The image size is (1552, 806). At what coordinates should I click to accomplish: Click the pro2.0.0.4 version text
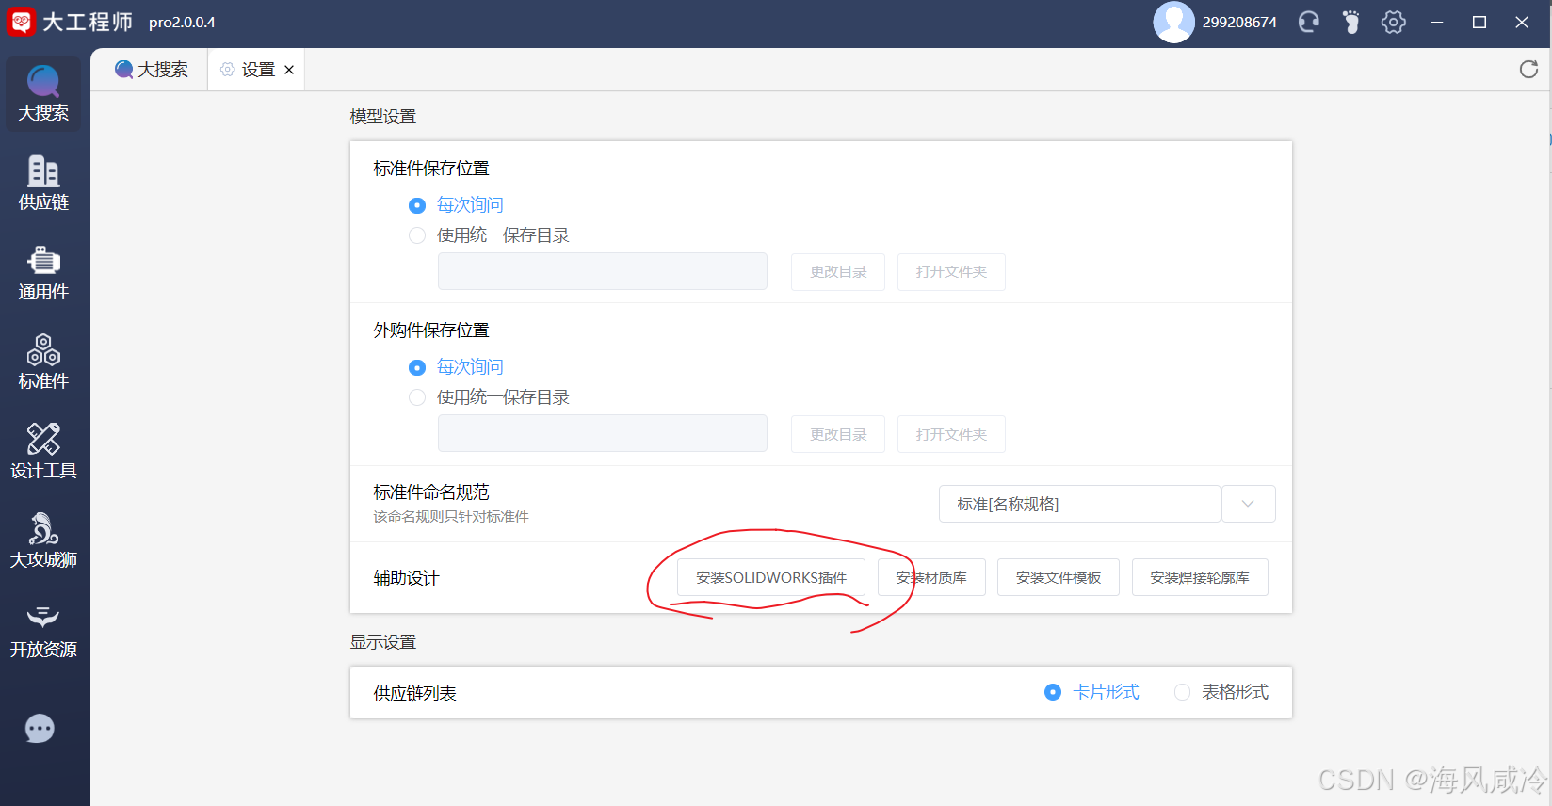pyautogui.click(x=182, y=22)
